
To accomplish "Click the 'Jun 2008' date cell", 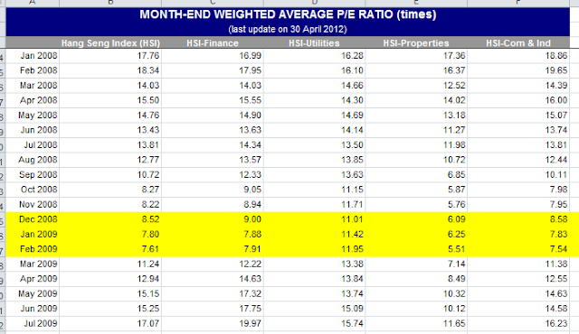I will [33, 130].
